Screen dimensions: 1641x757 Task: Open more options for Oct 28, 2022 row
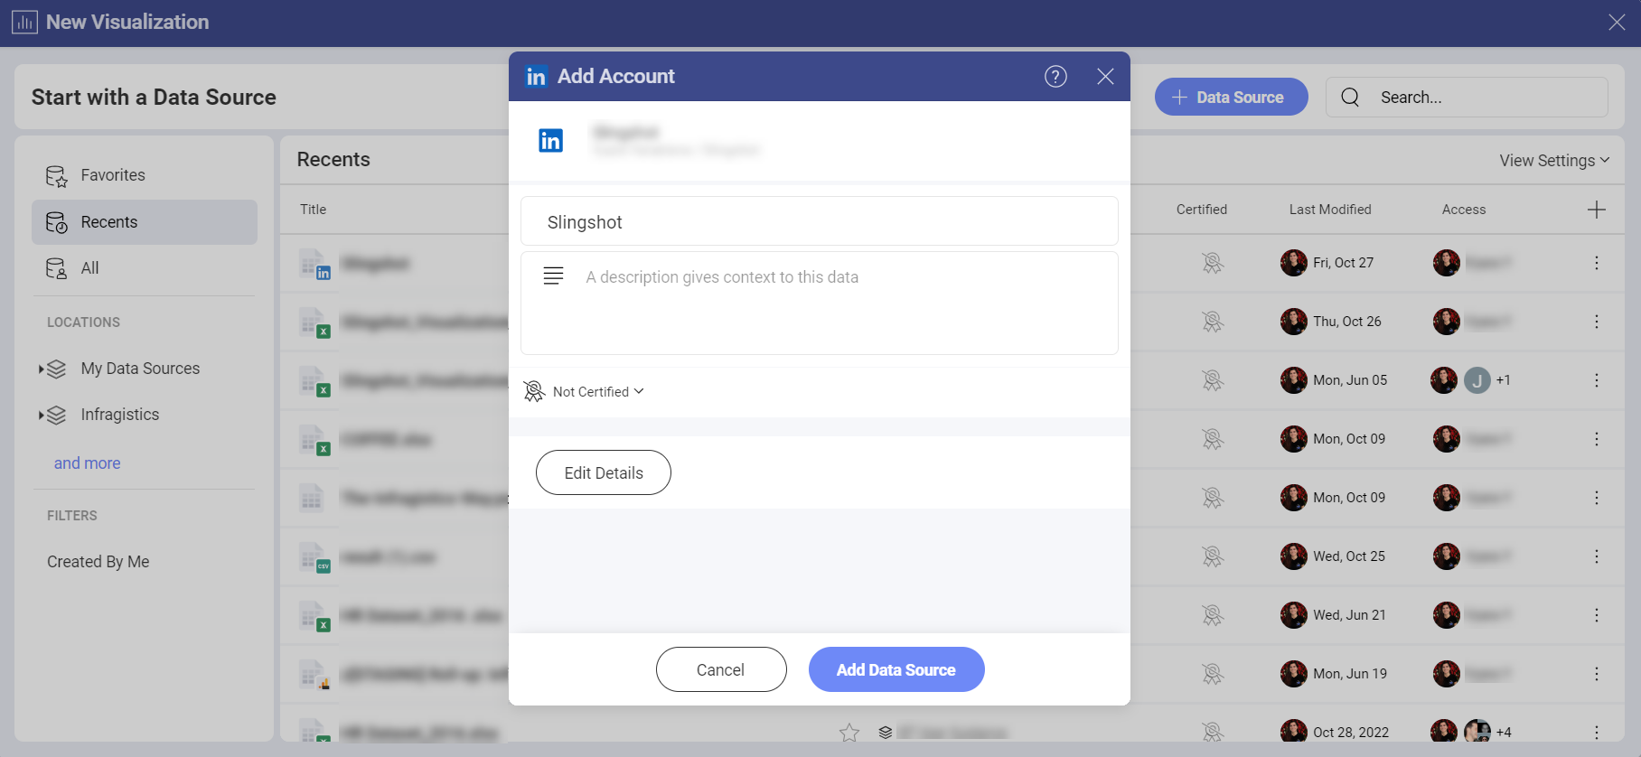click(x=1597, y=733)
